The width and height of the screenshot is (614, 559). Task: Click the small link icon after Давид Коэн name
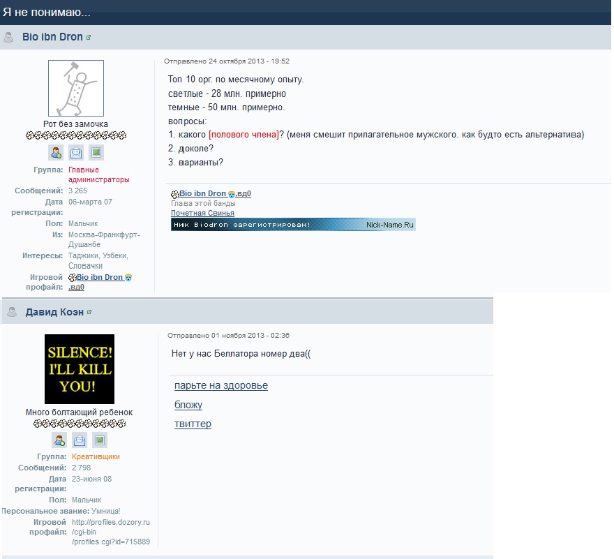coord(89,312)
